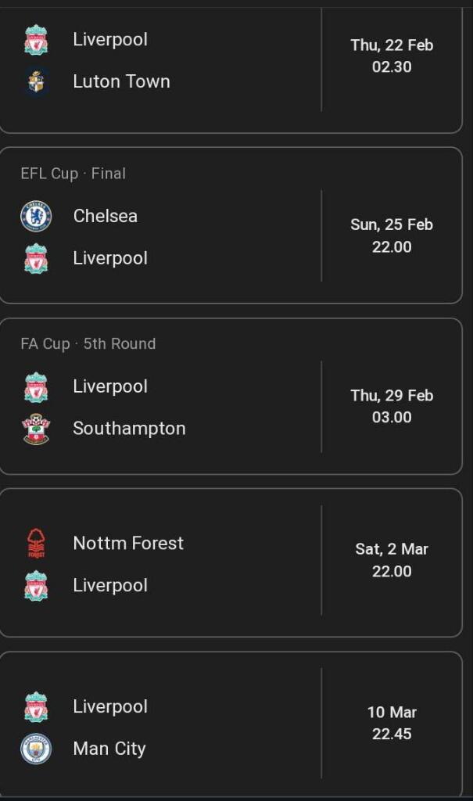Image resolution: width=473 pixels, height=801 pixels.
Task: Open the 10 Mar 22.45 match time
Action: (392, 723)
